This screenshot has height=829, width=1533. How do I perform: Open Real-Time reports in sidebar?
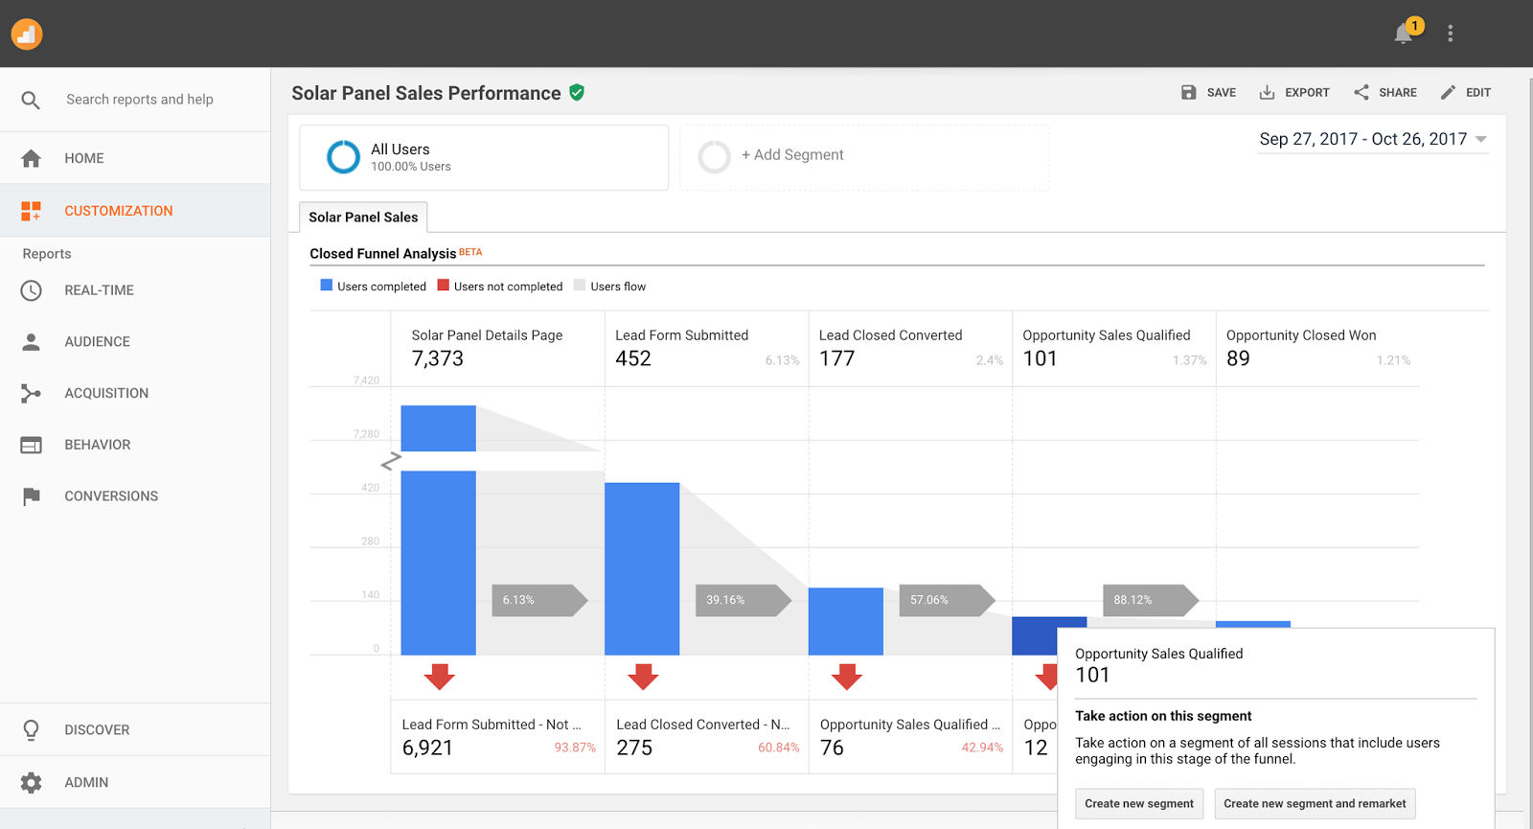pyautogui.click(x=99, y=290)
